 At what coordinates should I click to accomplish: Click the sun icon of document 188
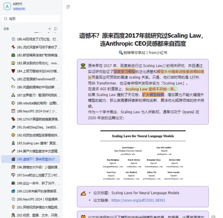pyautogui.click(x=13, y=103)
